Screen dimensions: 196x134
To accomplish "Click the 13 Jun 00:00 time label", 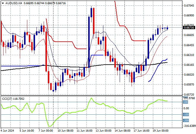I will pyautogui.click(x=104, y=131).
